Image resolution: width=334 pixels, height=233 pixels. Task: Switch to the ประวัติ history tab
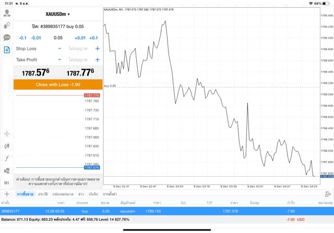[x=43, y=194]
